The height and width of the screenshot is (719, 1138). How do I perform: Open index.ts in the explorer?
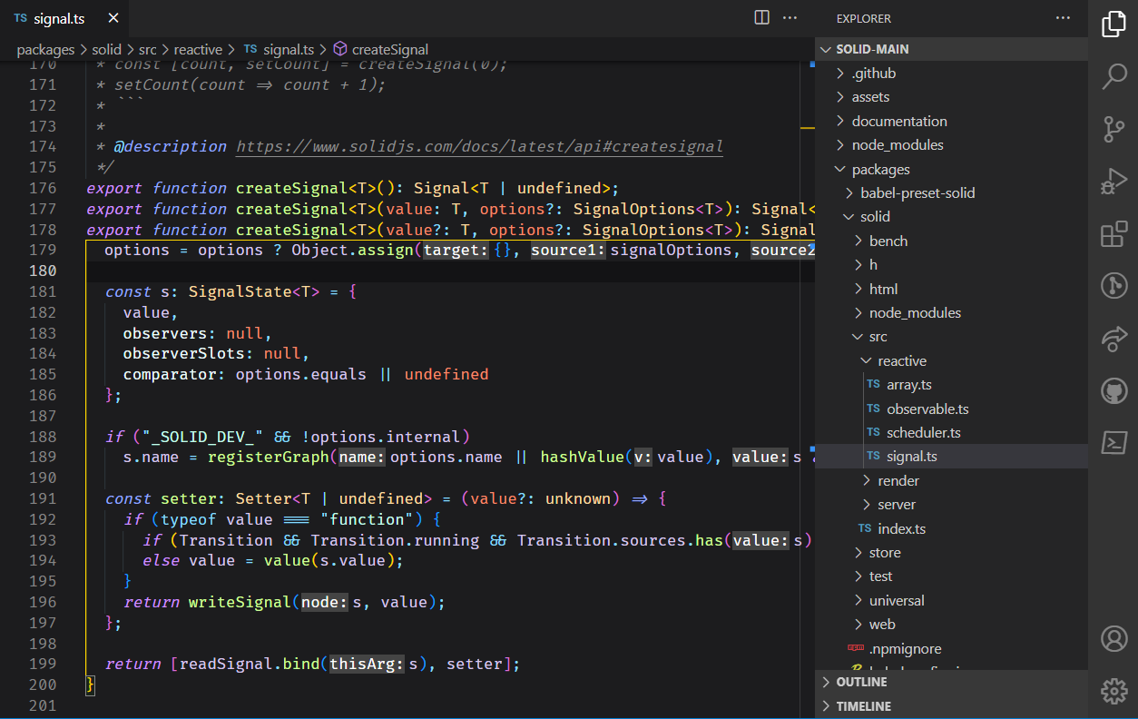tap(951, 528)
